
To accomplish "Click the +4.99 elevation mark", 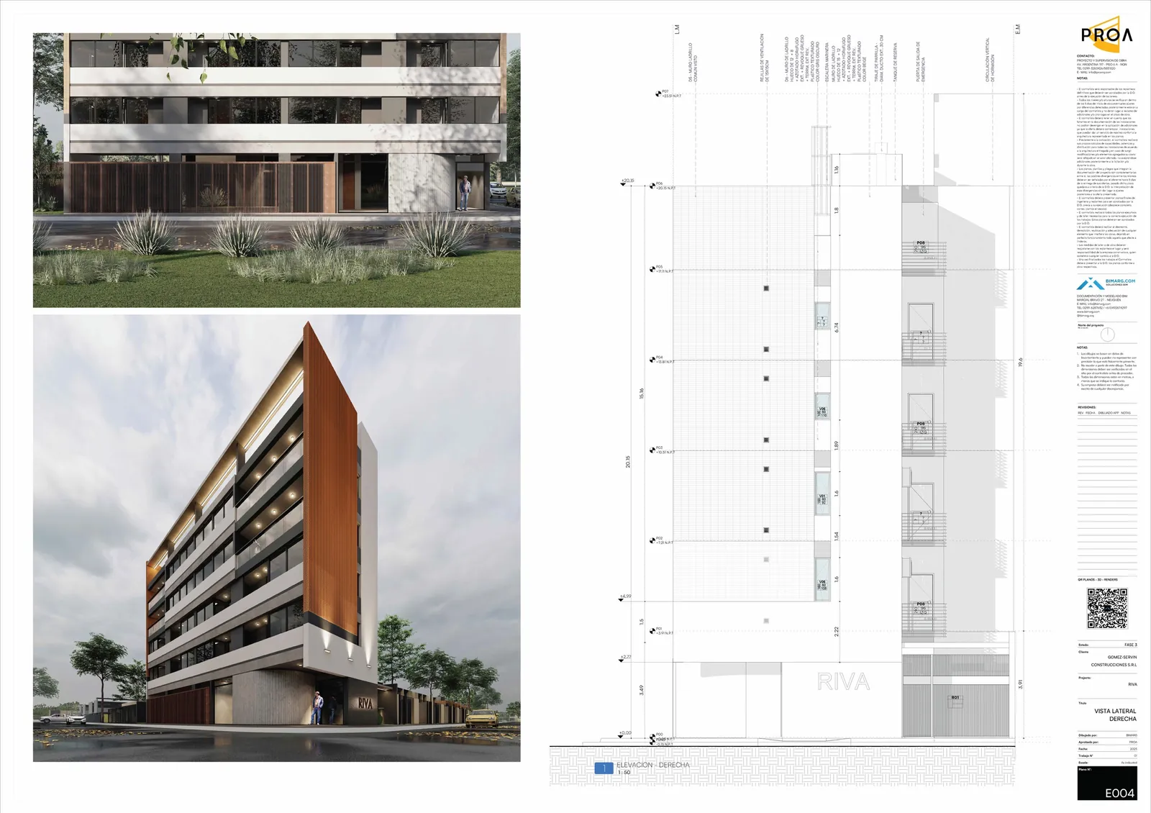I will tap(624, 596).
